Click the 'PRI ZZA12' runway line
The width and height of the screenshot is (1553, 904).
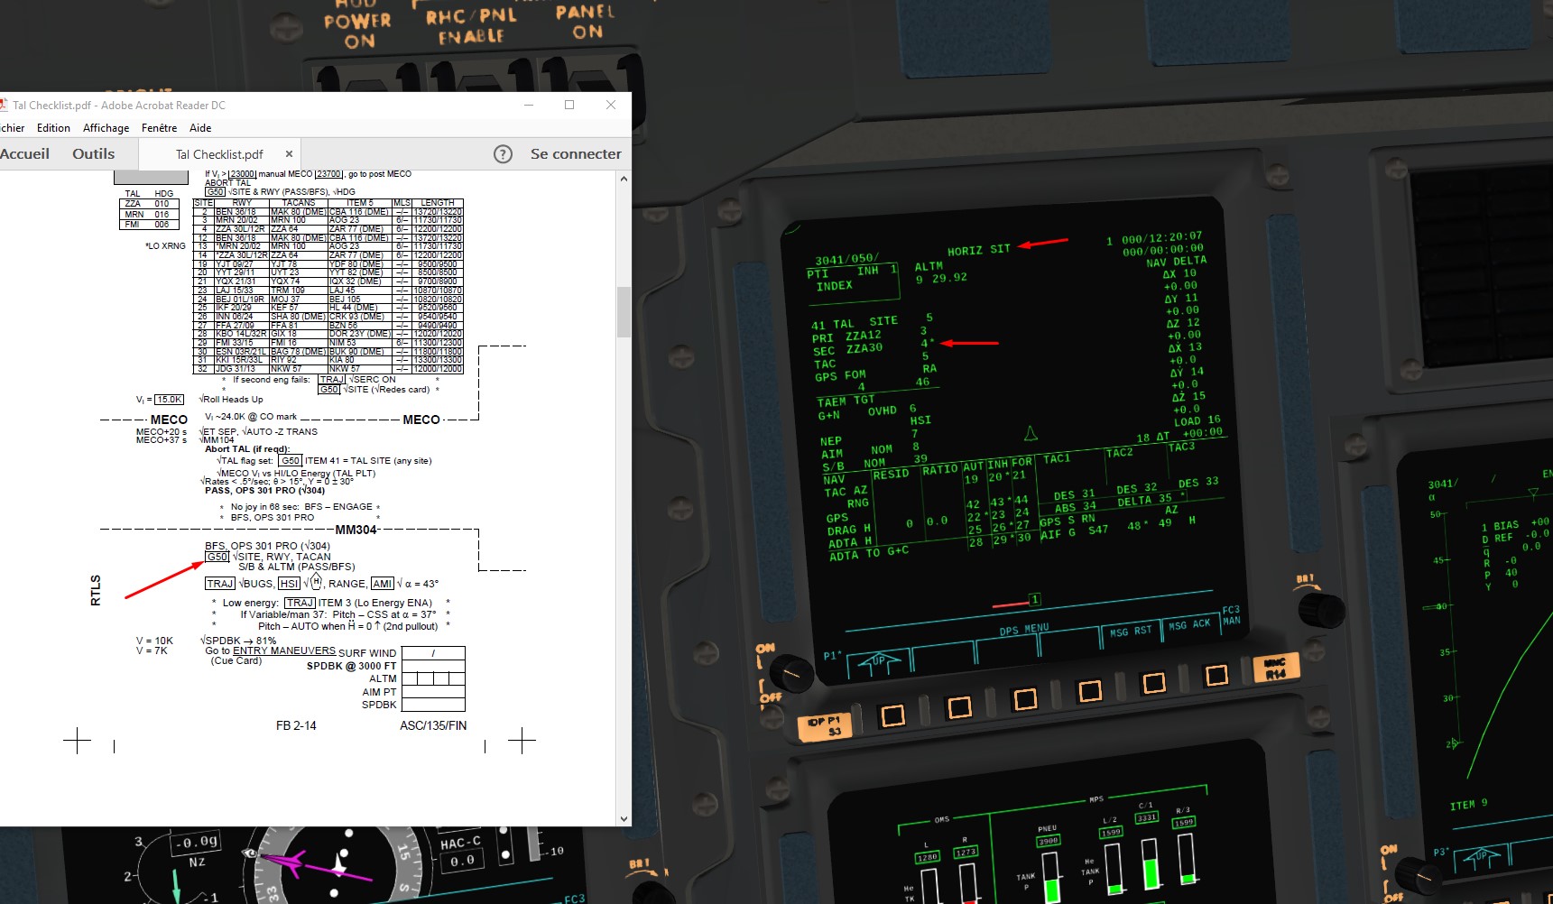click(x=846, y=337)
